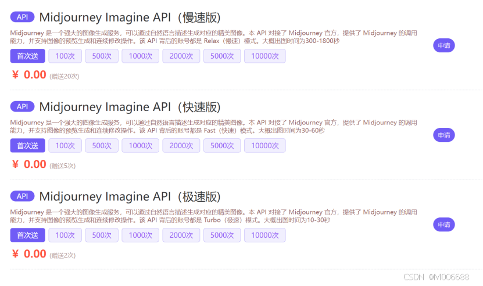
Task: Click API badge next to 快速版 title
Action: click(x=22, y=106)
